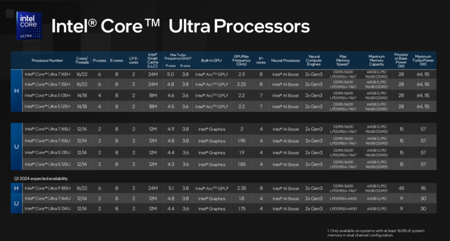Click "Intel Core Ultra 7 164U" processor name
This screenshot has height=241, width=450.
(x=47, y=198)
